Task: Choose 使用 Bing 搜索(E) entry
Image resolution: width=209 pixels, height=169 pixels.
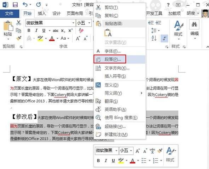Action: tap(120, 118)
